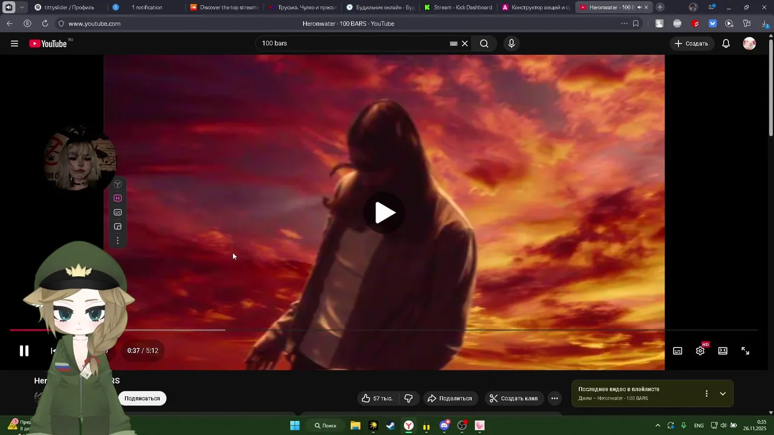The image size is (774, 435).
Task: Submit search with the magnifier button
Action: coord(484,43)
